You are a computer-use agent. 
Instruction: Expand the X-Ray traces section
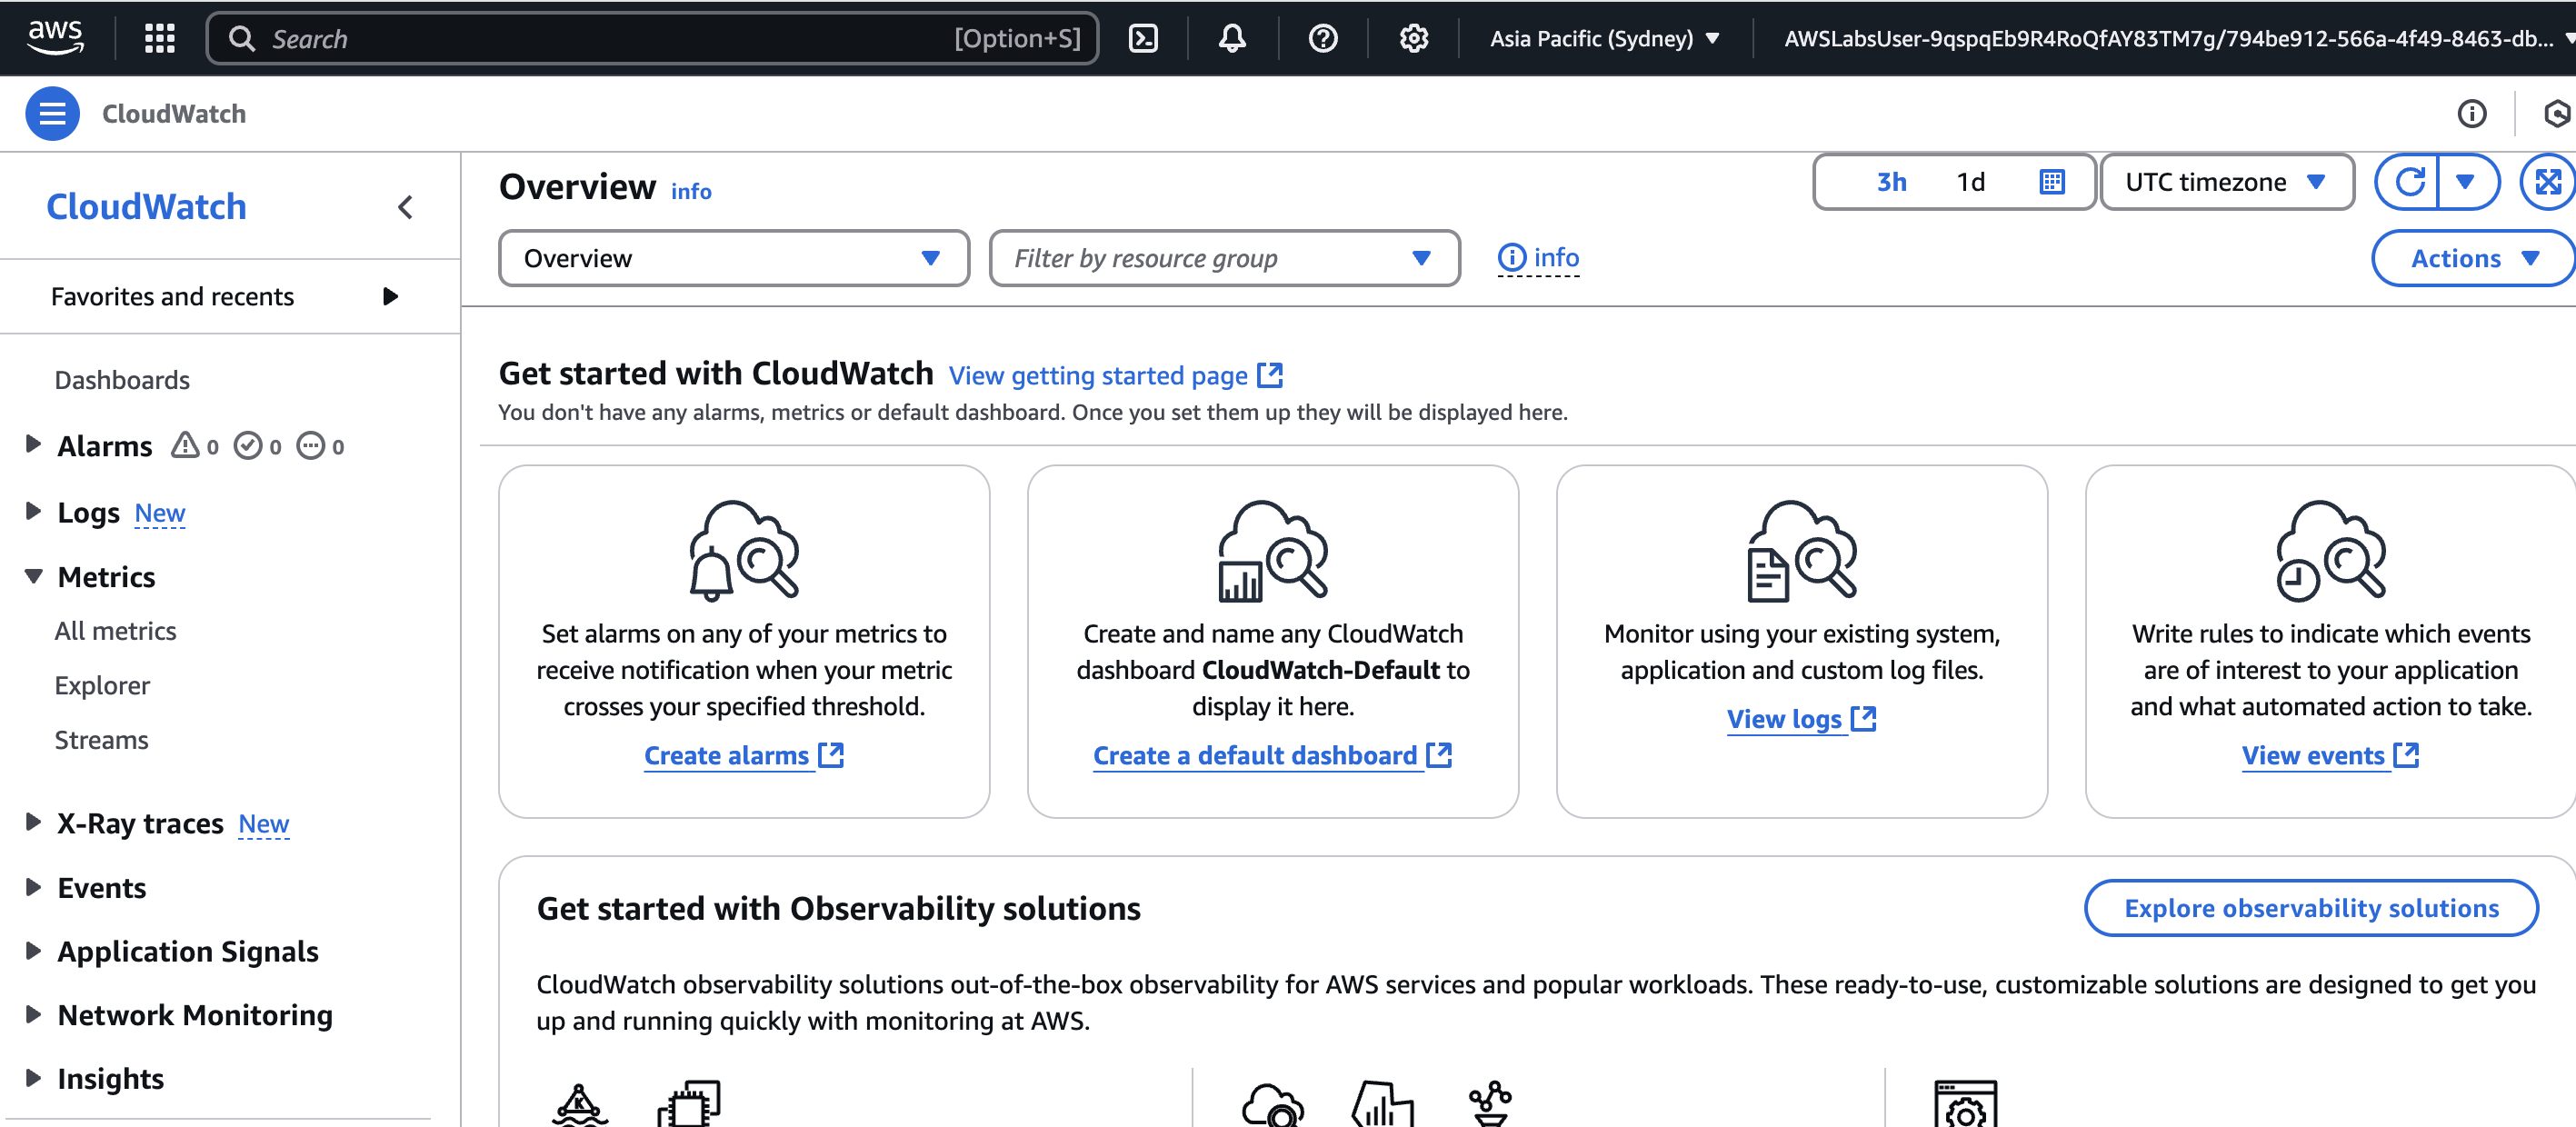coord(33,822)
